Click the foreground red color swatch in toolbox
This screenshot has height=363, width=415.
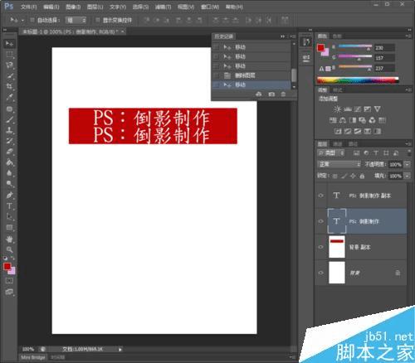coord(7,266)
